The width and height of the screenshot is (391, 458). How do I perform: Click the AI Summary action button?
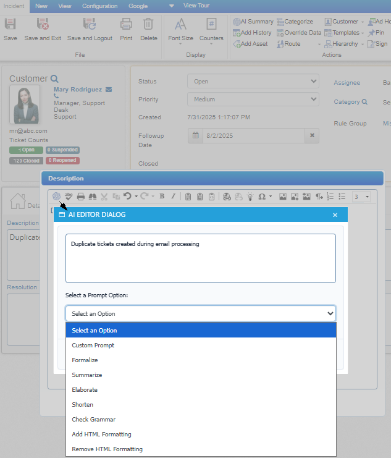point(253,22)
